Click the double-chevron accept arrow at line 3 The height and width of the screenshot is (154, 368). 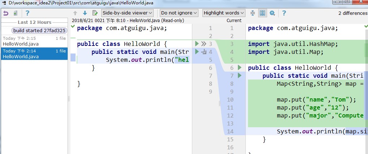(x=204, y=44)
